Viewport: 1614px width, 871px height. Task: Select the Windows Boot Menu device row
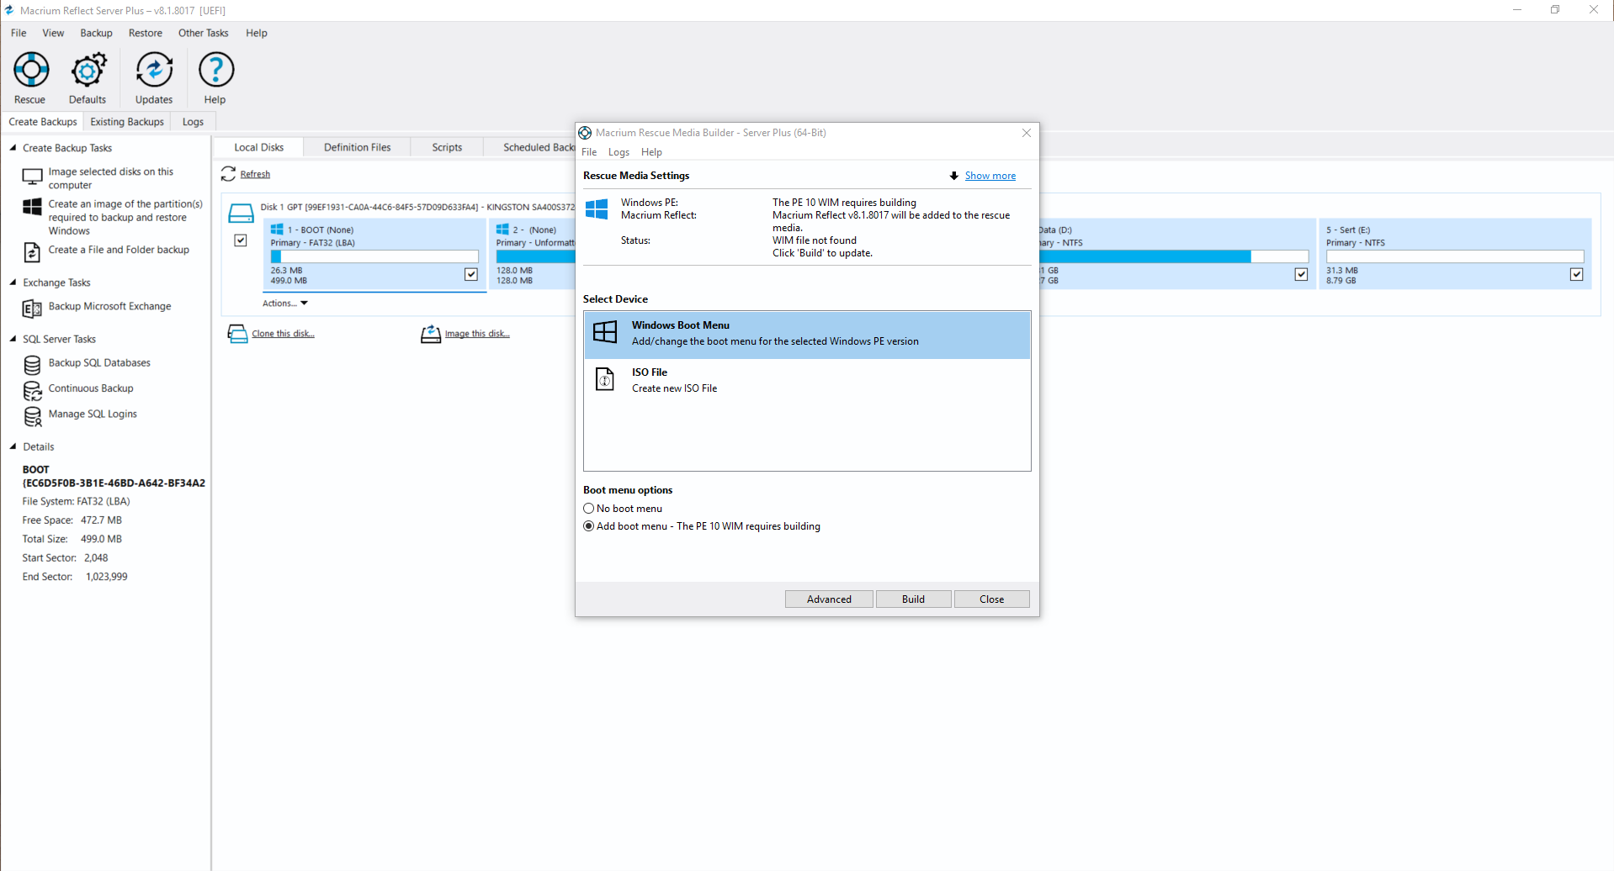point(807,335)
